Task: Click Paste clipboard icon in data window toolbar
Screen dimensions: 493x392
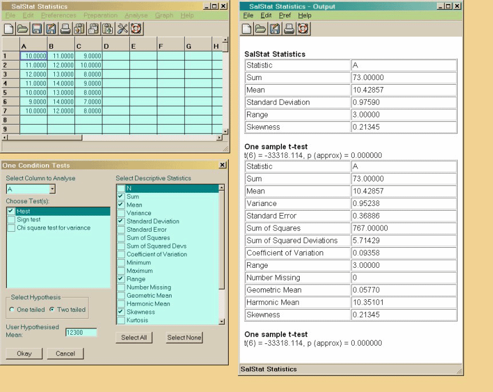Action: coord(108,29)
